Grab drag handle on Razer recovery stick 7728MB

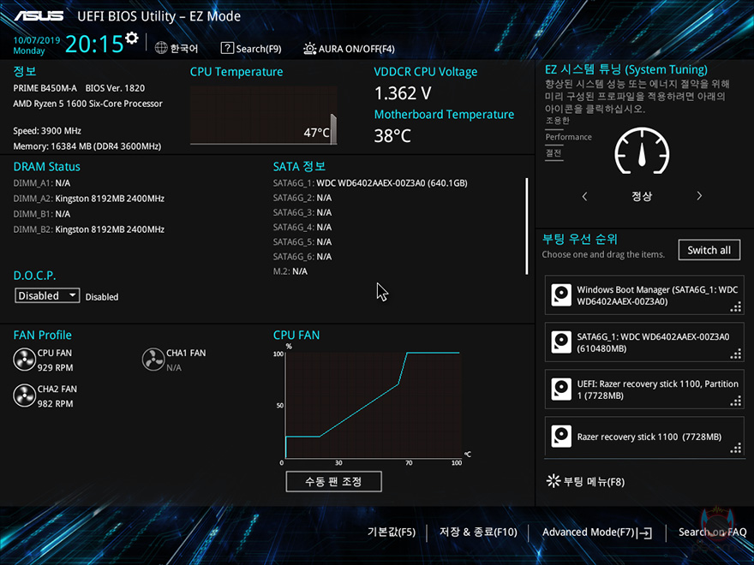[x=736, y=449]
